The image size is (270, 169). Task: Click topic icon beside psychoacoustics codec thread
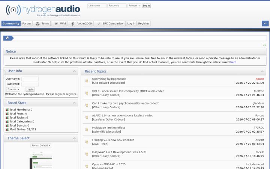87,105
